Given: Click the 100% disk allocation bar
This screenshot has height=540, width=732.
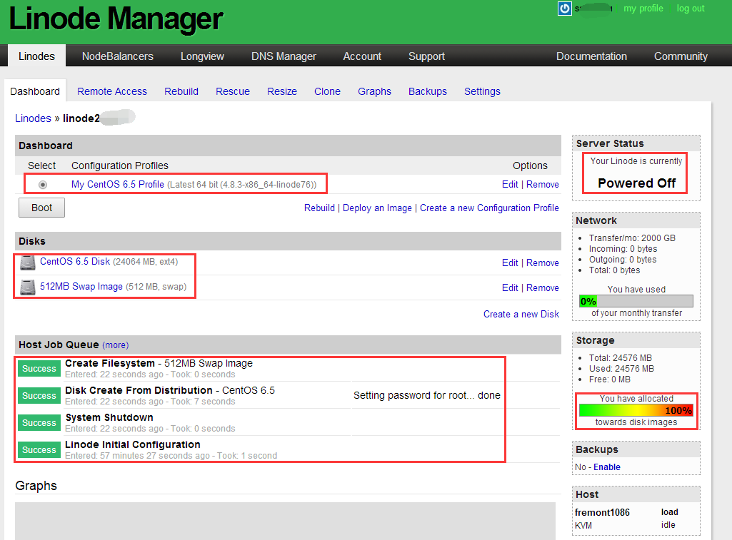Looking at the screenshot, I should point(636,410).
